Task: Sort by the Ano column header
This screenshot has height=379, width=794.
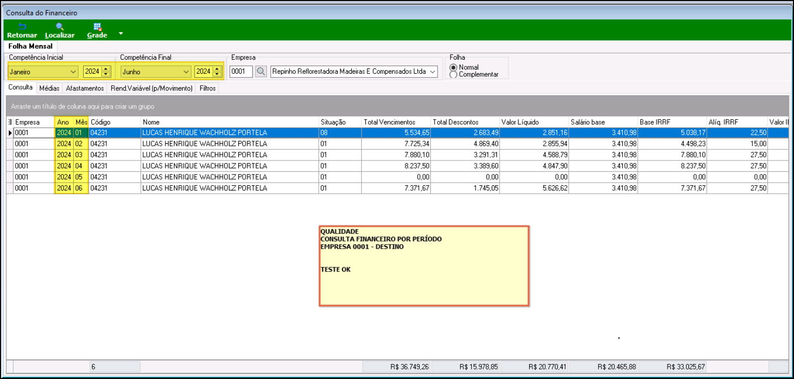Action: (x=64, y=122)
